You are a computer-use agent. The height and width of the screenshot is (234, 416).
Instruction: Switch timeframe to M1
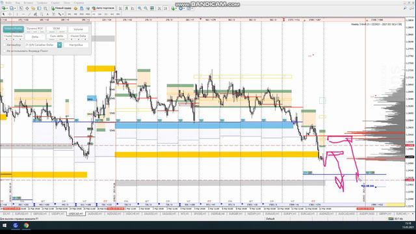(70, 14)
